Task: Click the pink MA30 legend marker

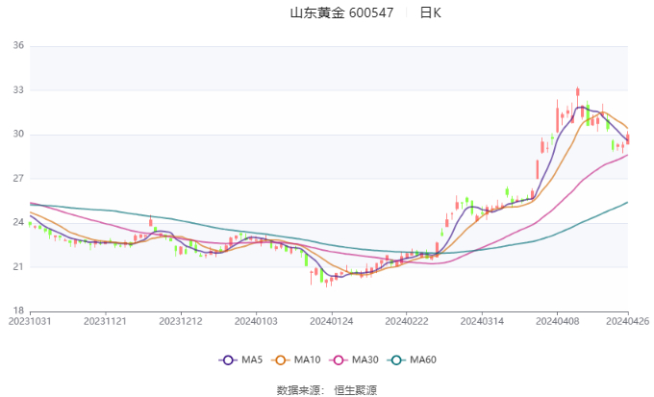Action: coord(339,360)
